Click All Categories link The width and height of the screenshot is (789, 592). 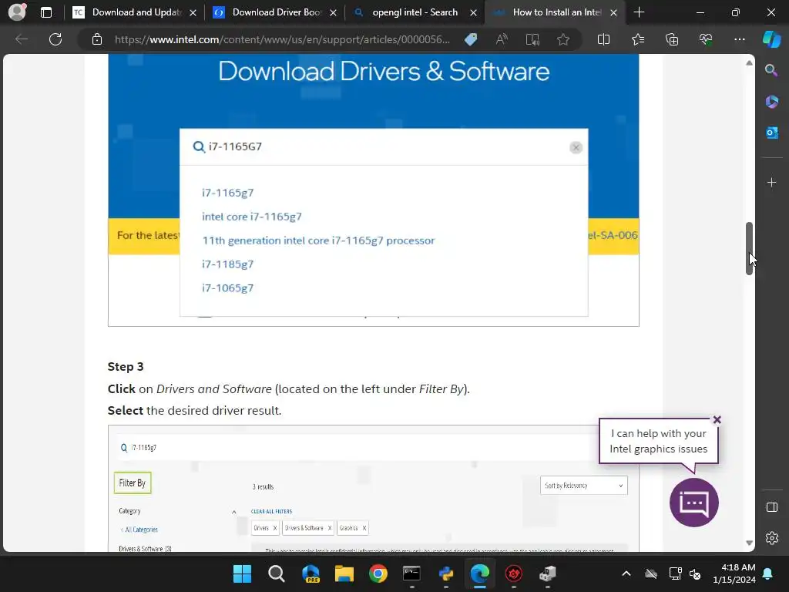coord(141,530)
